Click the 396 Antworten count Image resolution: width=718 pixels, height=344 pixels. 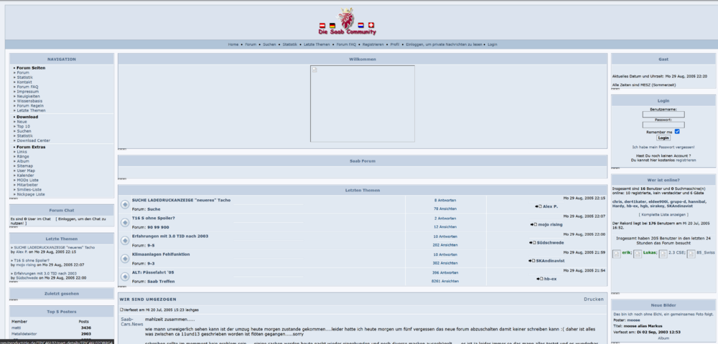point(445,273)
